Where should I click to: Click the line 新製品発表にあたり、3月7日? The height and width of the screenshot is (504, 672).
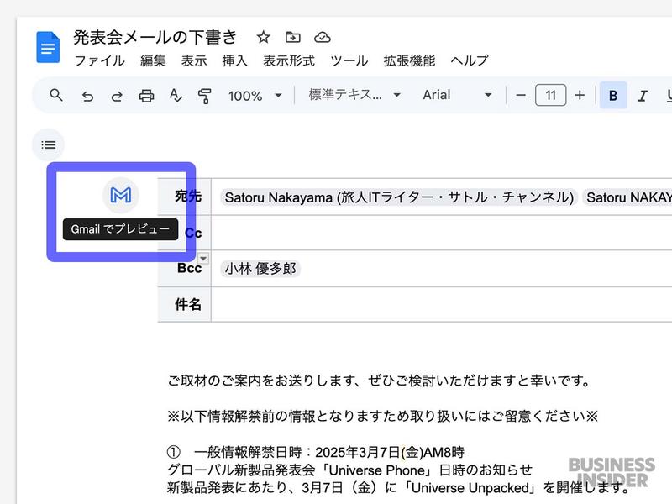[x=398, y=488]
